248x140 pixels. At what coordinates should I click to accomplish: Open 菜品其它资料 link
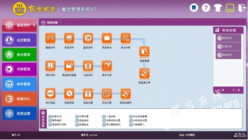[x=57, y=125]
